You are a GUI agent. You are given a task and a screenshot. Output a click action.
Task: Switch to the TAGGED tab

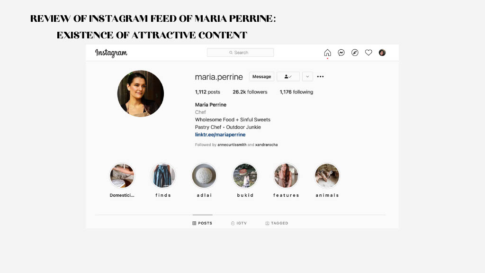coord(277,223)
